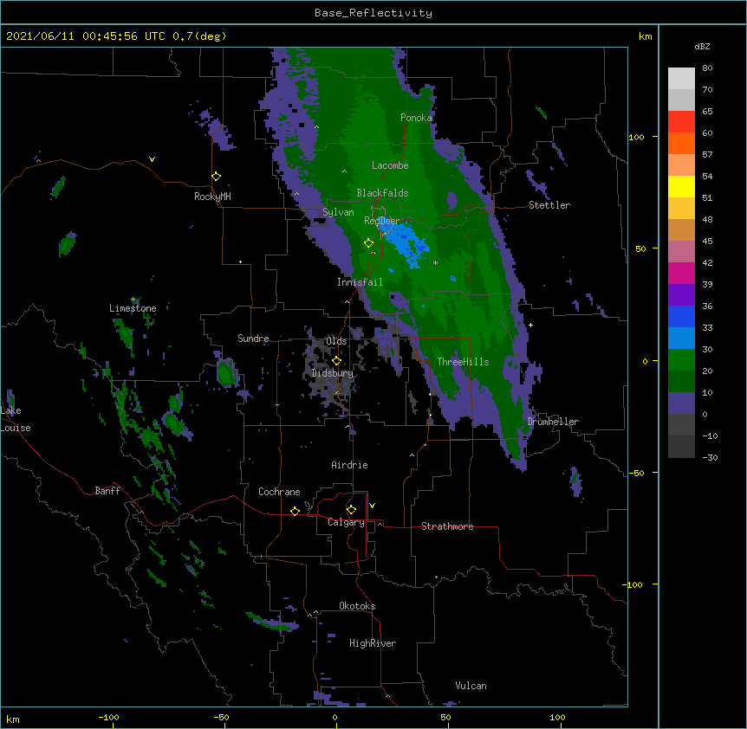Click the Olds city label
747x729 pixels.
click(336, 341)
